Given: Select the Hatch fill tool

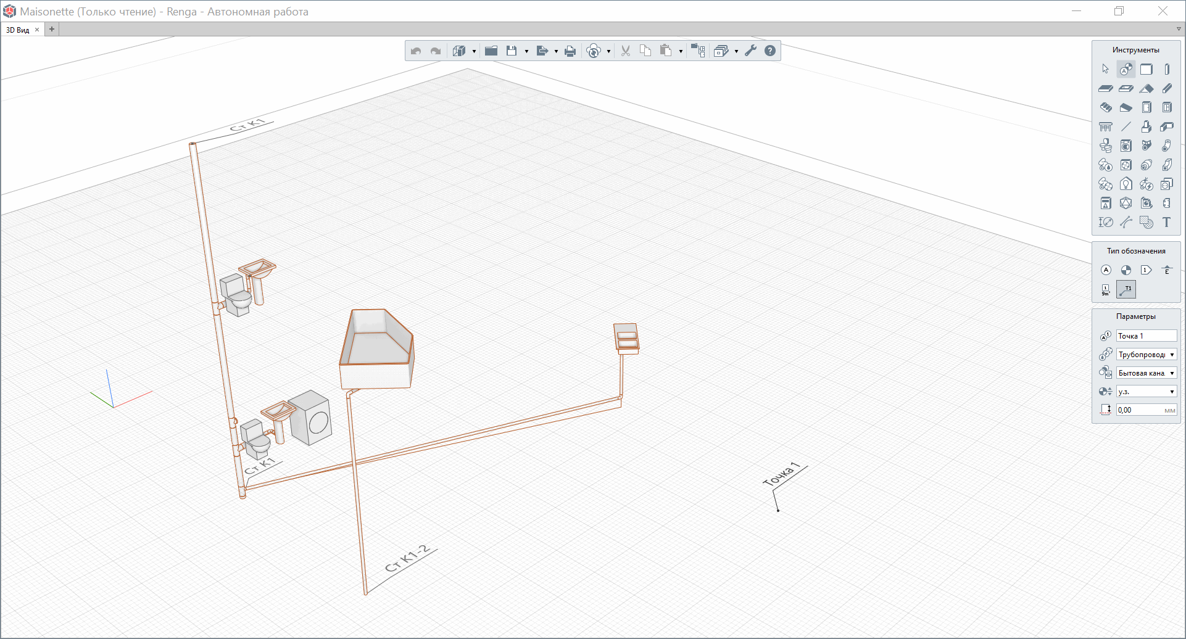Looking at the screenshot, I should click(1147, 222).
